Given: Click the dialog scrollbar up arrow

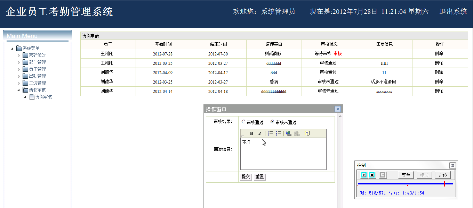Looking at the screenshot, I should [x=340, y=116].
